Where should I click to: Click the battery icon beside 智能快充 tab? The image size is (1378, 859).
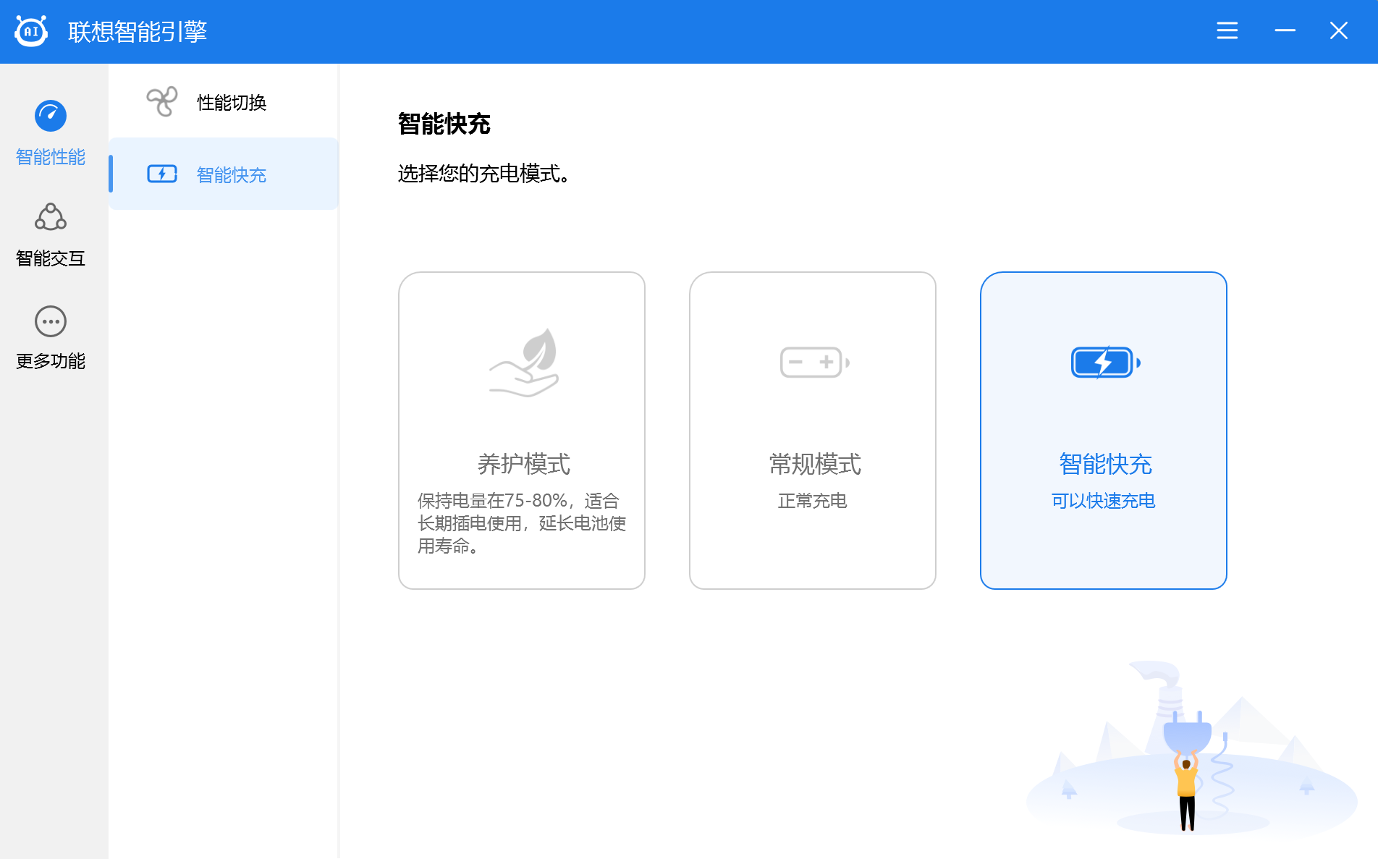[162, 174]
